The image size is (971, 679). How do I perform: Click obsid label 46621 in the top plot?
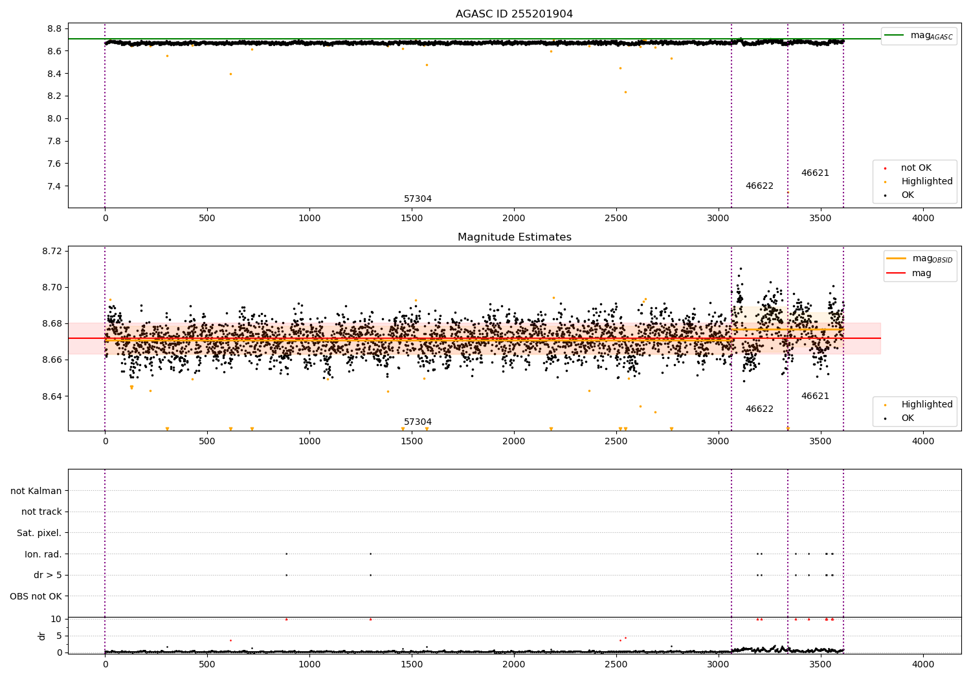point(815,173)
